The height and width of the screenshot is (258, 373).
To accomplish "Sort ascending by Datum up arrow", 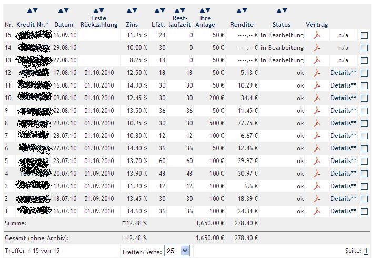I will (61, 10).
